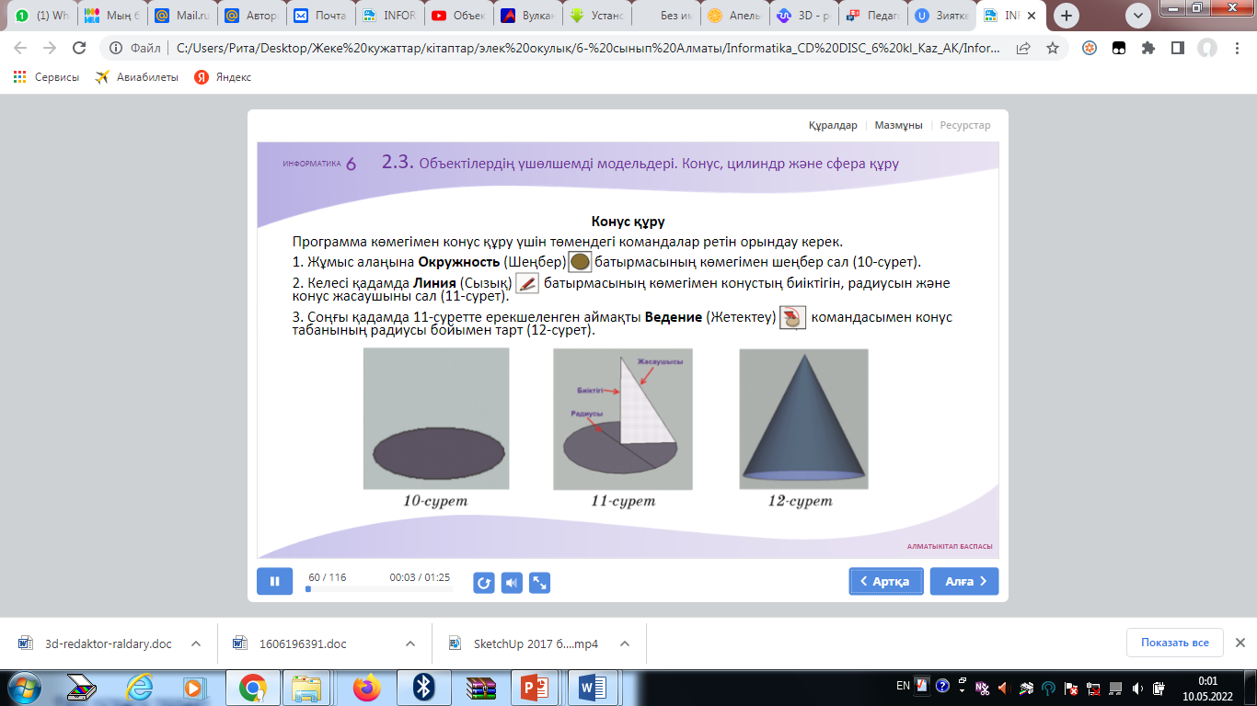Open Windows Explorer from the taskbar
Image resolution: width=1257 pixels, height=706 pixels.
tap(306, 687)
